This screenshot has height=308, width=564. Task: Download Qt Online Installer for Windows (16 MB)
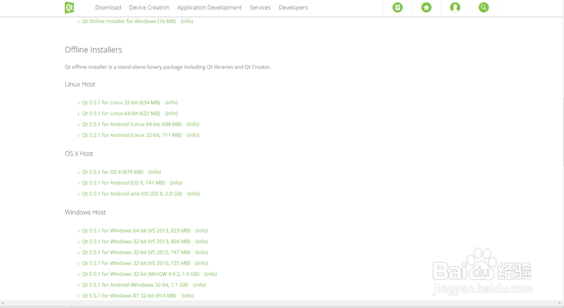point(129,21)
